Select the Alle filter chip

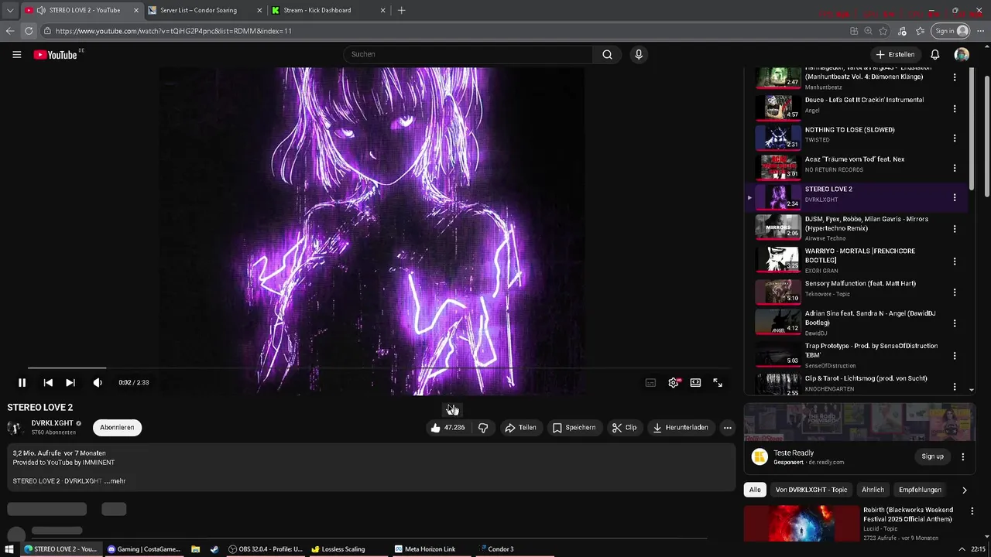[x=755, y=490]
